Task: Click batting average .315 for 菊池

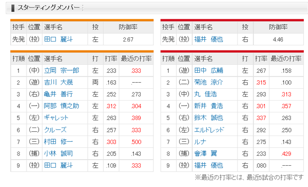Action: (261, 83)
